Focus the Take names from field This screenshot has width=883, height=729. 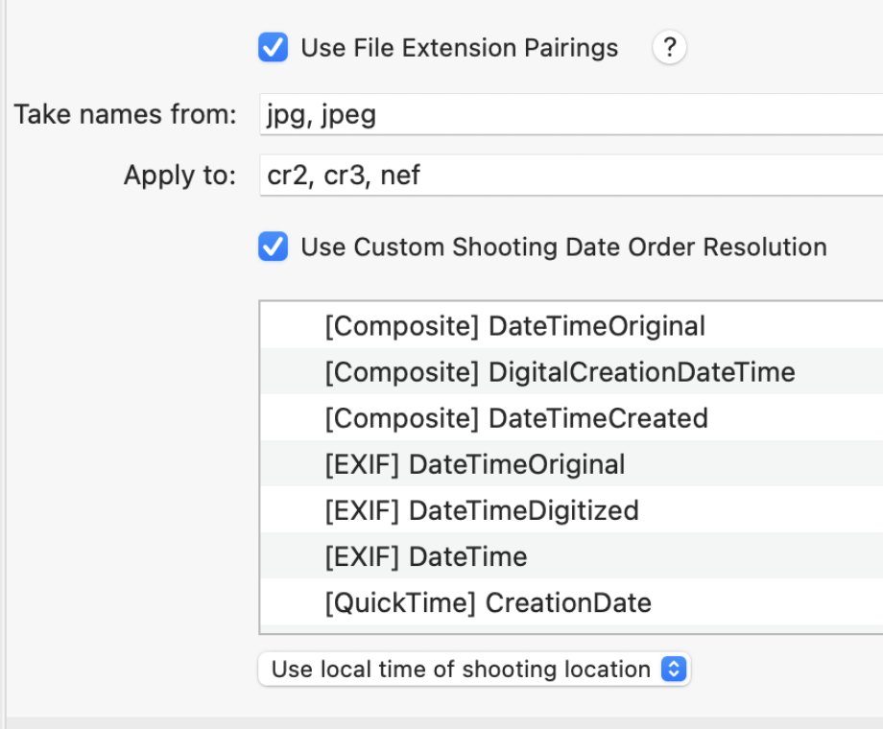(x=571, y=115)
